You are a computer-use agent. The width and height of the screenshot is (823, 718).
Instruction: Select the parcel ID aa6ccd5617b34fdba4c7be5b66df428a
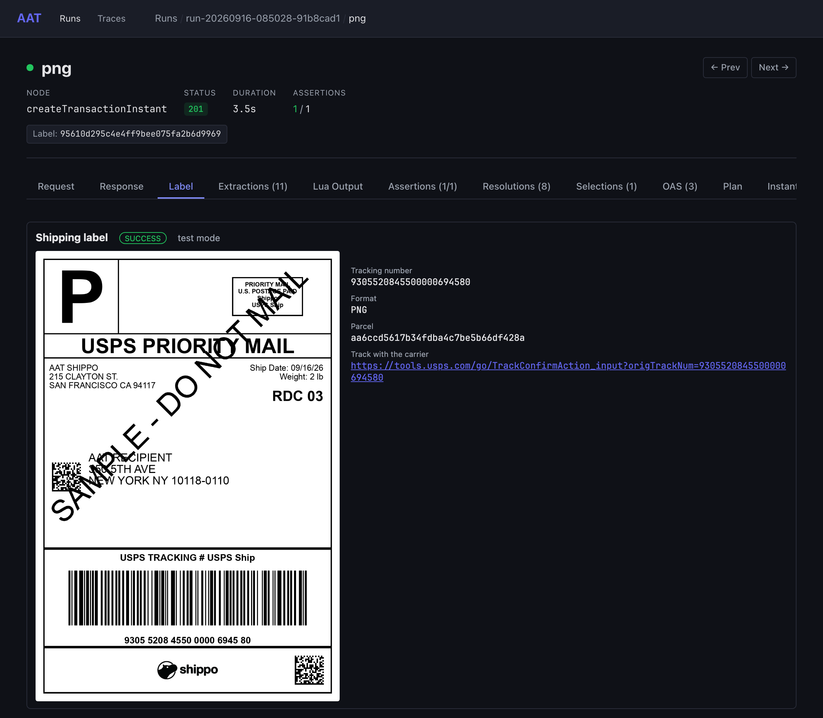pyautogui.click(x=437, y=338)
